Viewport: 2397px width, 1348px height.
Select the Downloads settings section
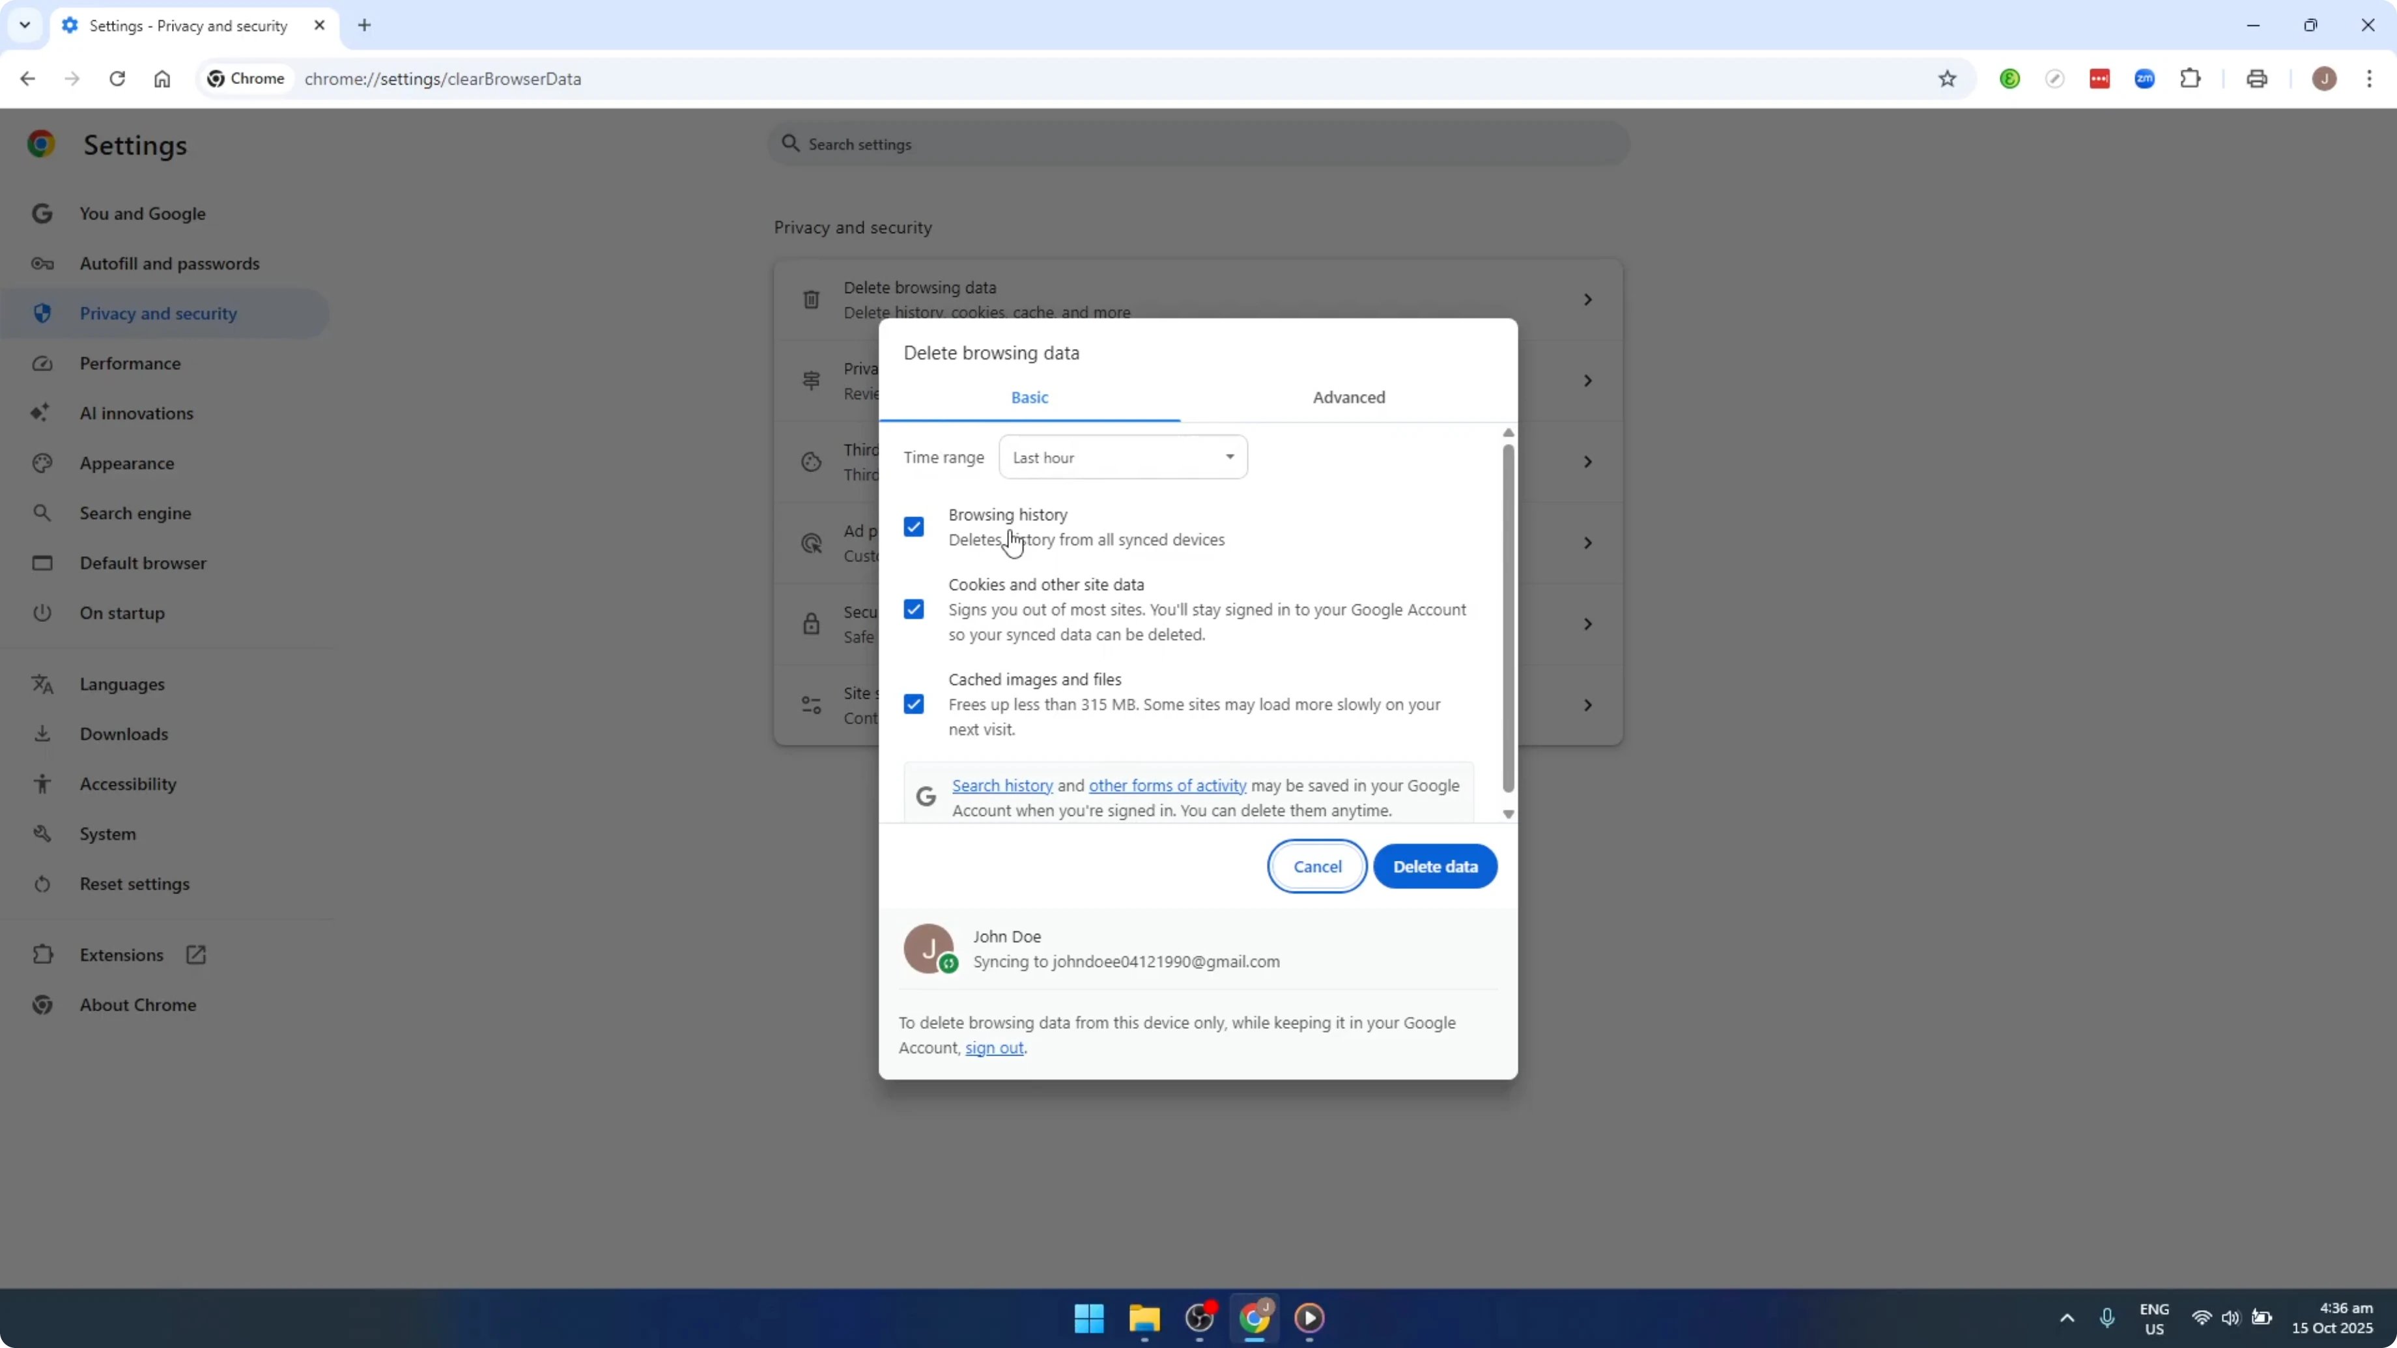point(124,733)
